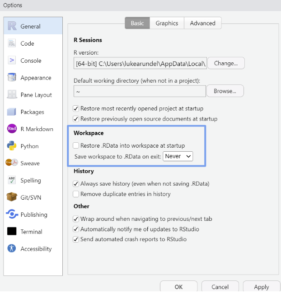Open the Packages box icon
Viewport: 281px width, 294px height.
pyautogui.click(x=12, y=112)
